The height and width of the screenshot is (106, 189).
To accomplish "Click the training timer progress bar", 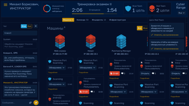I will tap(94, 14).
